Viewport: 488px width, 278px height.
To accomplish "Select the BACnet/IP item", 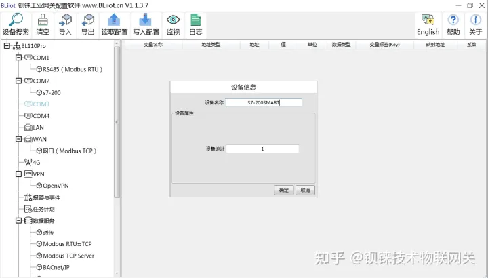I will pos(53,267).
